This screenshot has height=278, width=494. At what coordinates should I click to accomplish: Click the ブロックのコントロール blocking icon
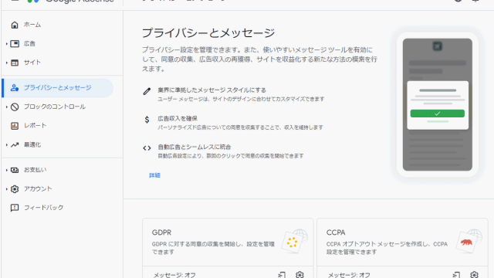[x=15, y=107]
